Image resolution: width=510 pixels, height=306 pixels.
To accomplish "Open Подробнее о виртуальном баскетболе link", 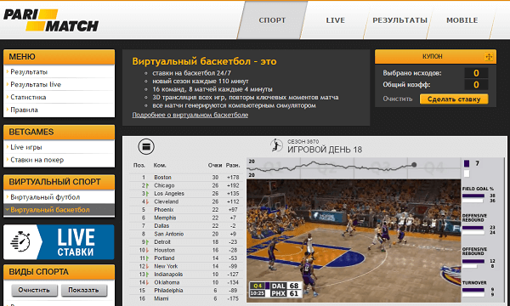I will pyautogui.click(x=190, y=115).
